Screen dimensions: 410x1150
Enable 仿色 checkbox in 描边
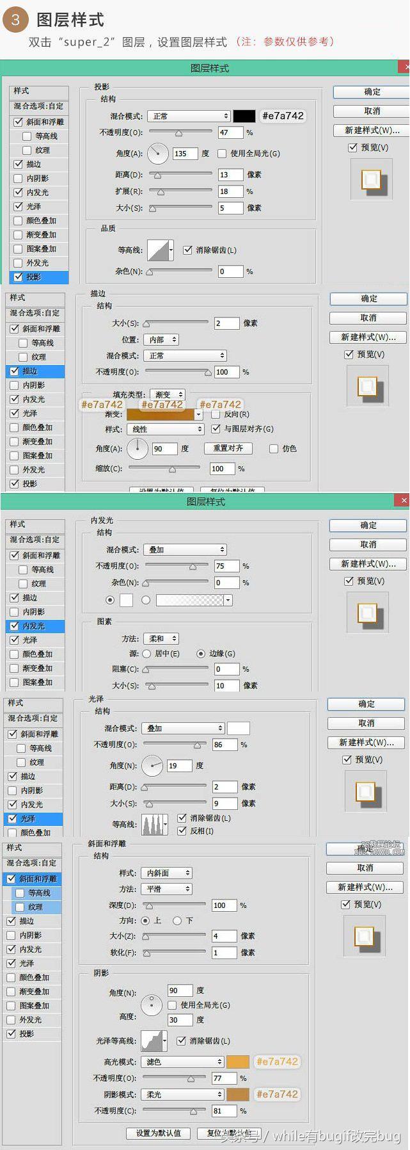click(274, 449)
